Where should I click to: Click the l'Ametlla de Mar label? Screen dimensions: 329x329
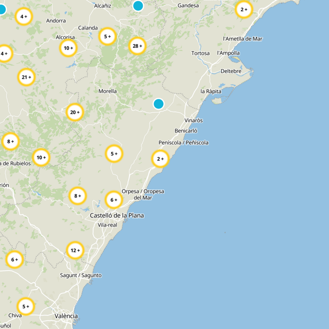[243, 39]
